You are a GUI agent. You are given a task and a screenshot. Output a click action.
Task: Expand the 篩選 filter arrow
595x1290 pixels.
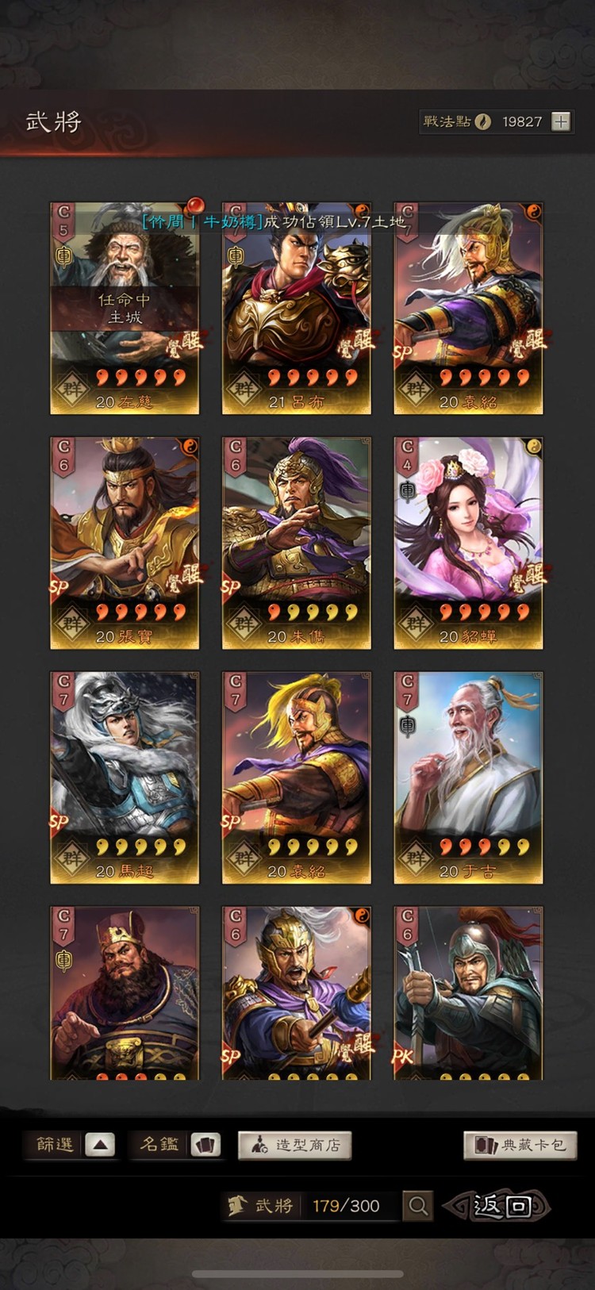(100, 1145)
